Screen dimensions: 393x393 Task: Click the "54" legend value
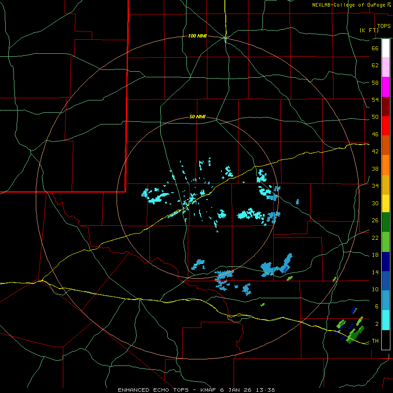(x=375, y=100)
